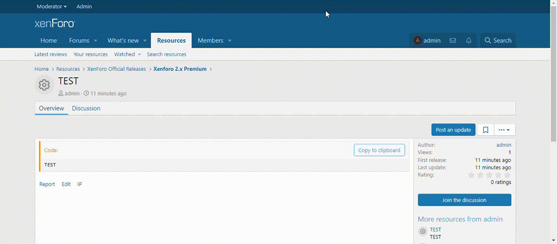Viewport: 557px width, 244px height.
Task: Expand the Forums submenu arrow
Action: (x=96, y=40)
